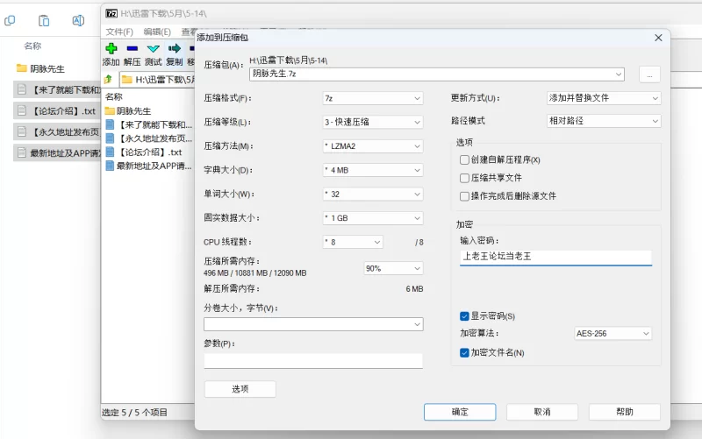Select 阴脉先生 folder icon in 7-Zip list

coord(110,111)
